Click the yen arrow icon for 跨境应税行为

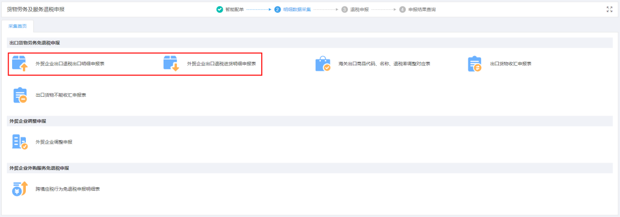pyautogui.click(x=20, y=189)
